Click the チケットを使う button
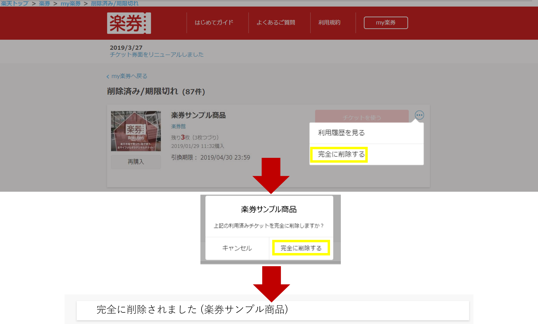 coord(362,117)
